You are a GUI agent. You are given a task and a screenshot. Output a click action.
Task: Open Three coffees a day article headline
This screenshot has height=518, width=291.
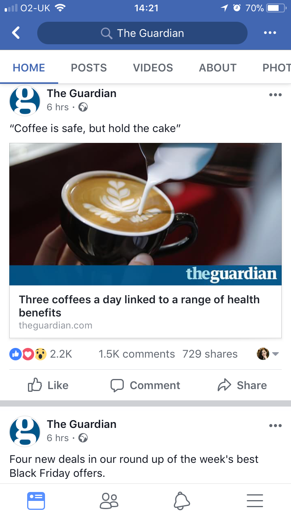139,306
